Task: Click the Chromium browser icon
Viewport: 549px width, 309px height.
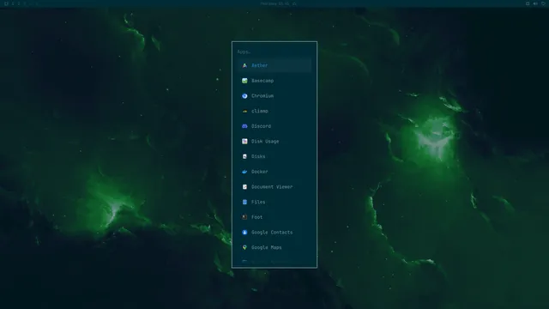Action: (x=244, y=95)
